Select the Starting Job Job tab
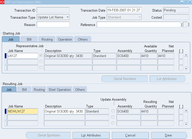 click(x=11, y=39)
